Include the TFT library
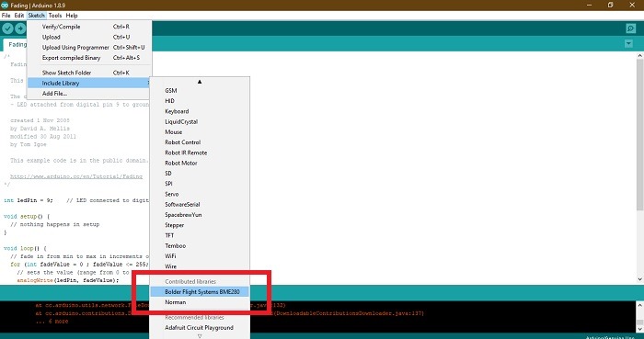The width and height of the screenshot is (644, 339). click(x=200, y=235)
